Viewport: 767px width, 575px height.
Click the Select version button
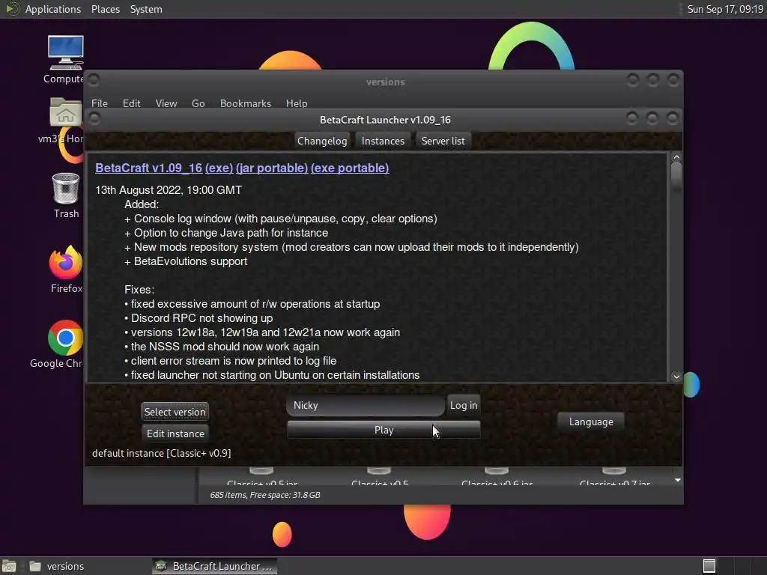175,412
